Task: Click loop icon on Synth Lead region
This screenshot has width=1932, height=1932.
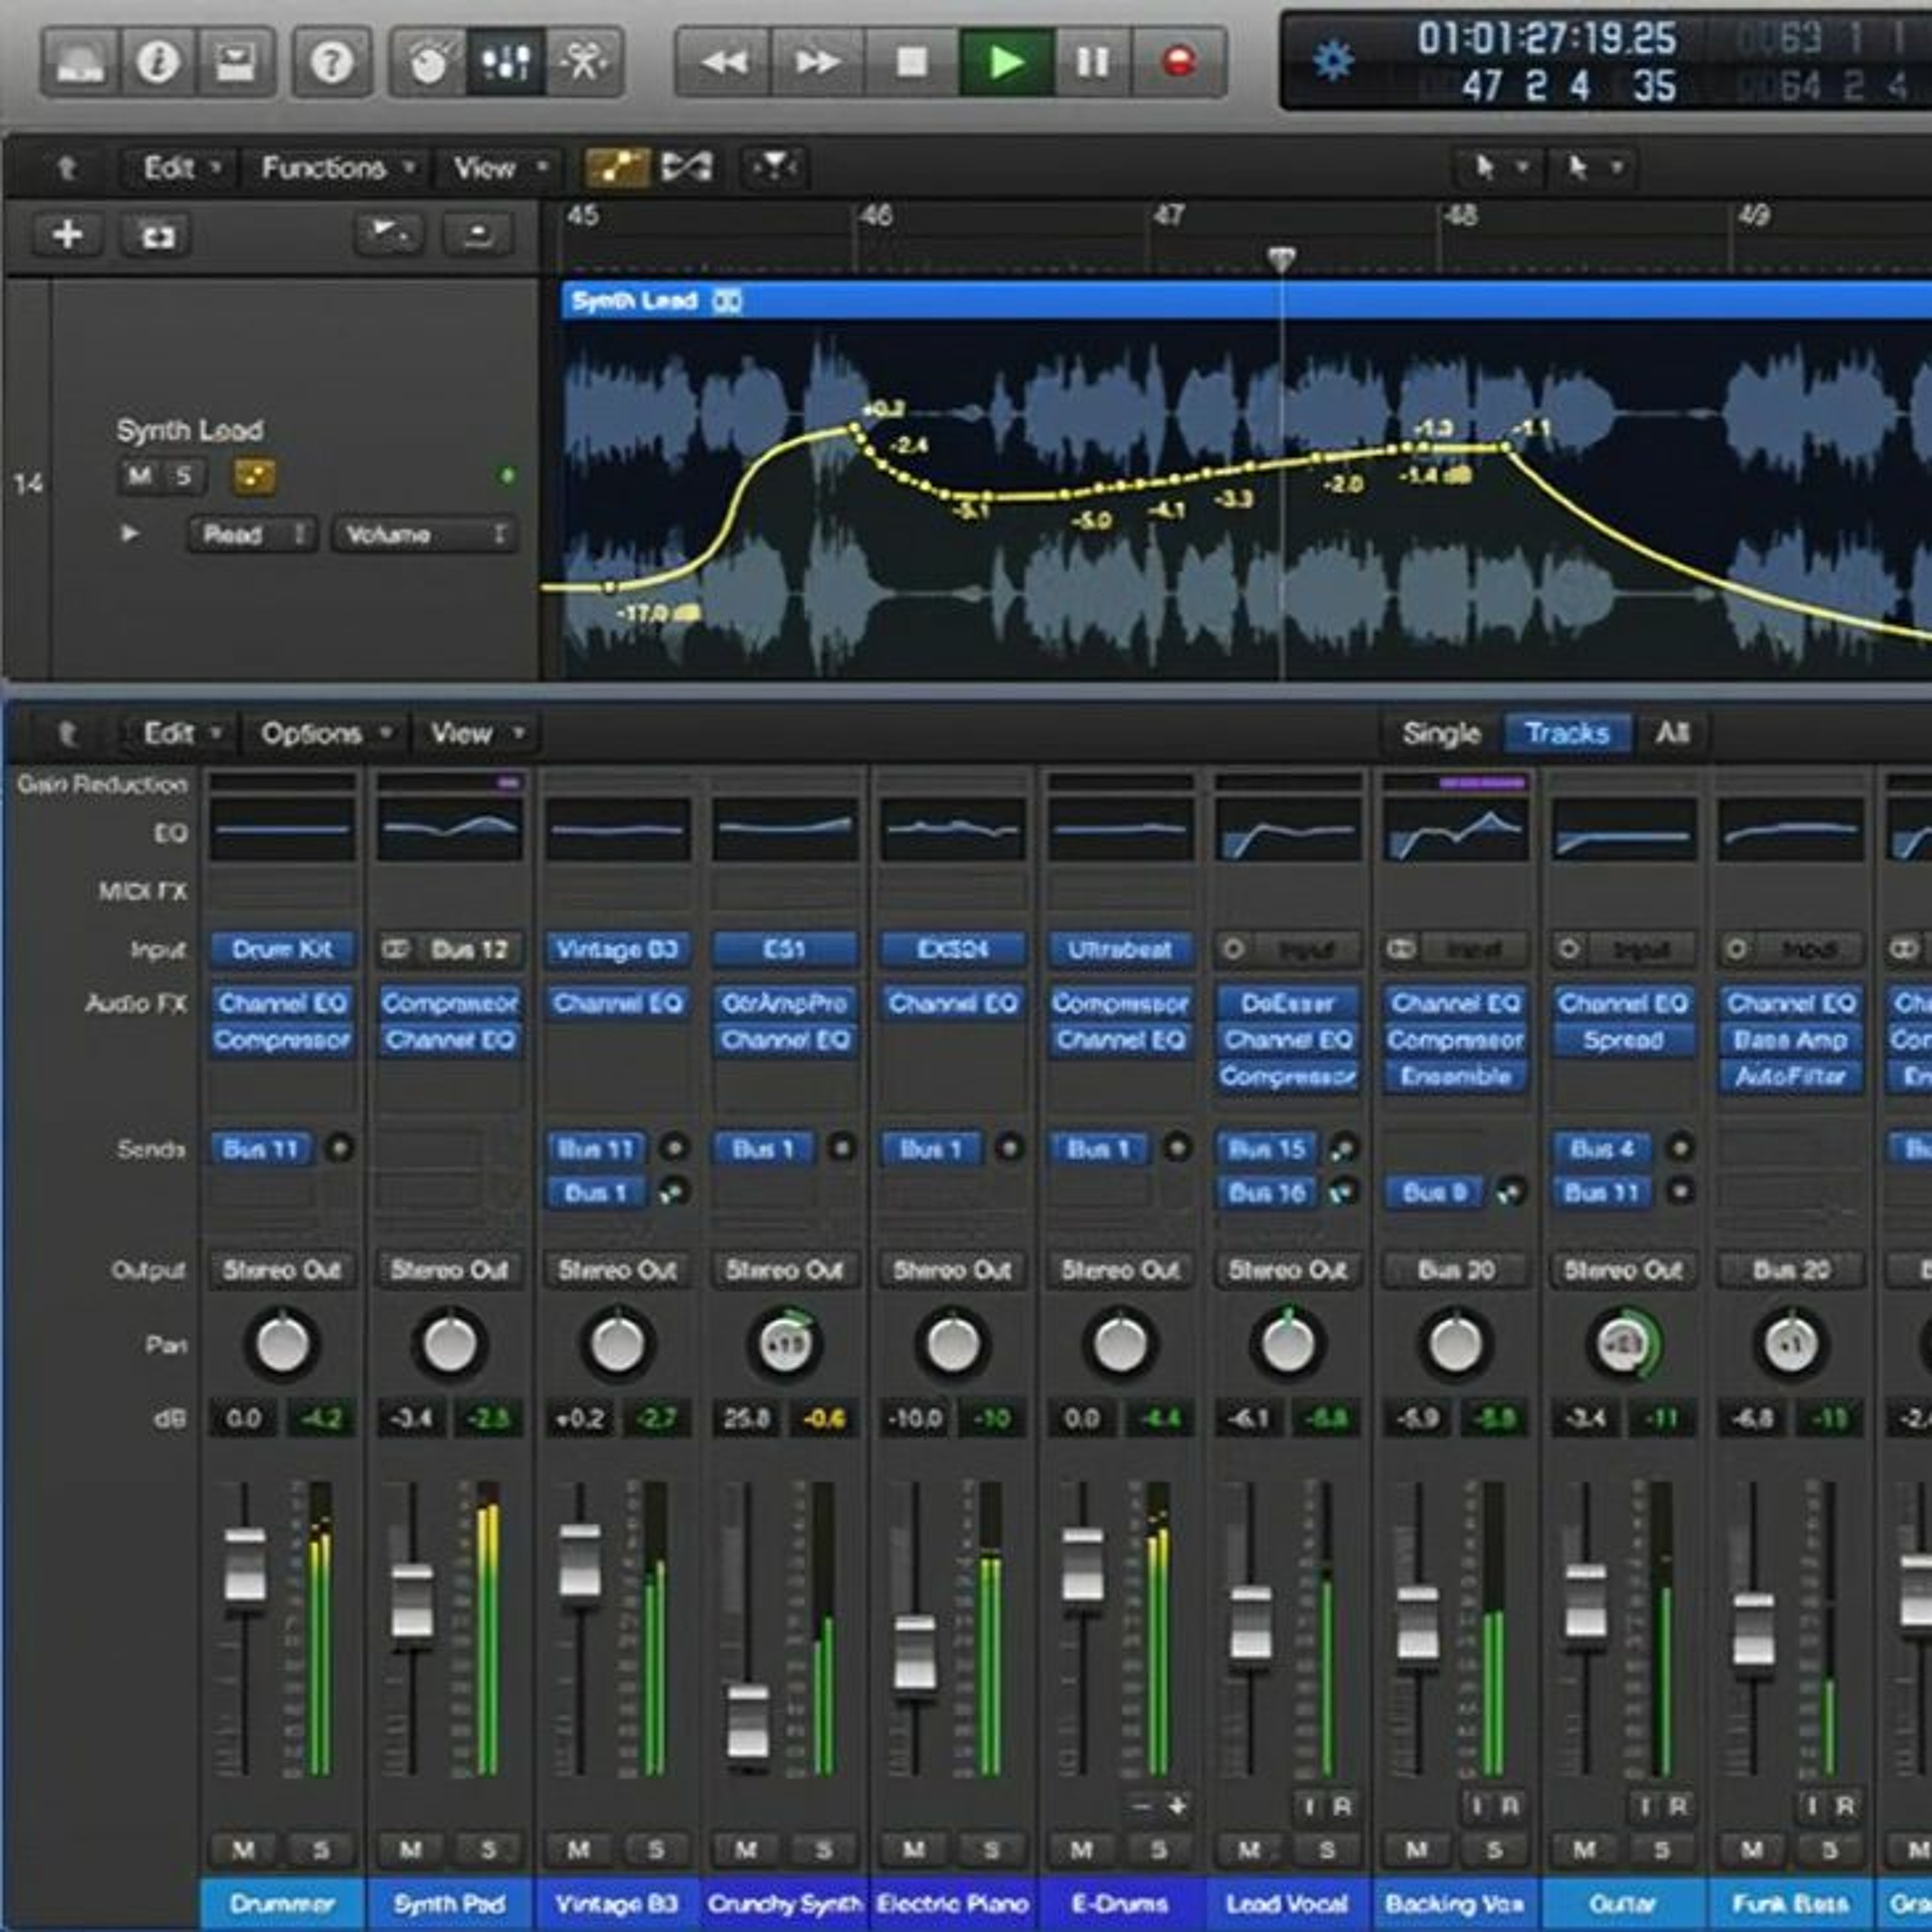Action: pyautogui.click(x=727, y=301)
